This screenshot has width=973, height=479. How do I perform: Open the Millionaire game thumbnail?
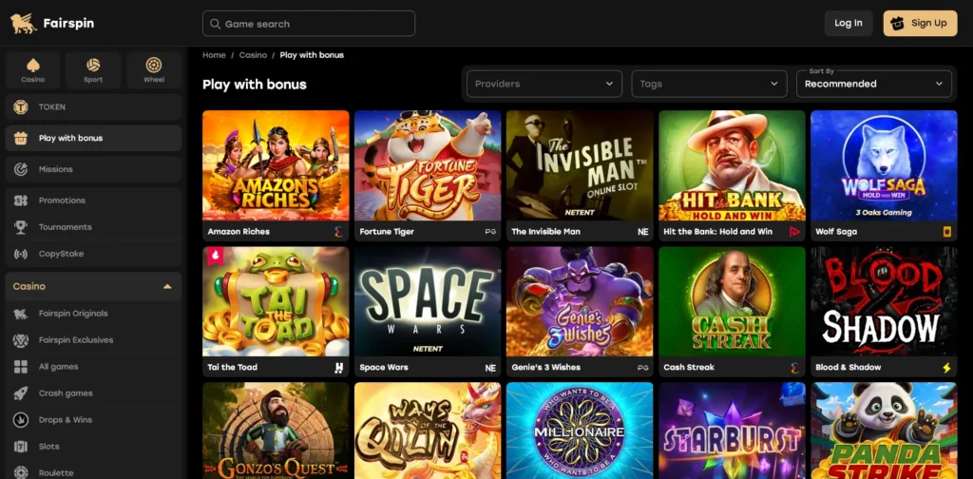[580, 431]
